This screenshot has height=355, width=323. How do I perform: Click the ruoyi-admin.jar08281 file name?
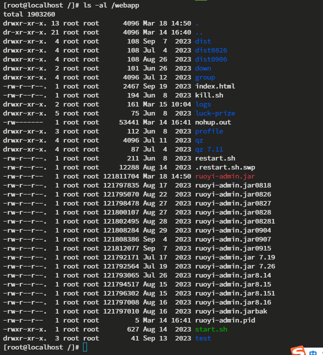235,221
